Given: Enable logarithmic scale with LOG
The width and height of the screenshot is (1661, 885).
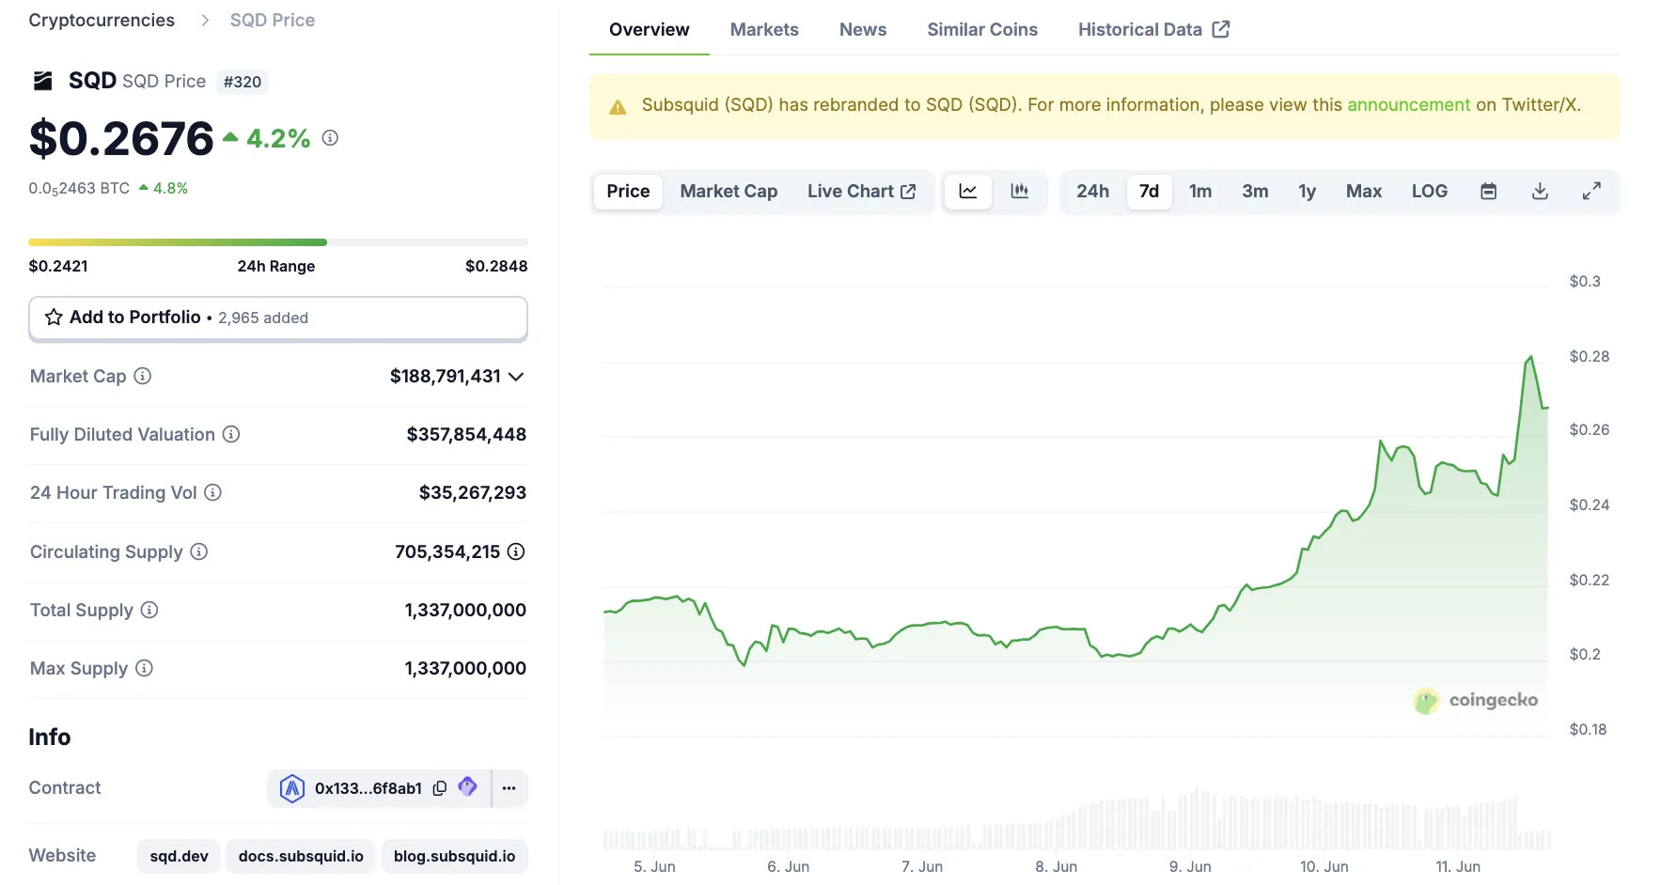Looking at the screenshot, I should pyautogui.click(x=1428, y=191).
